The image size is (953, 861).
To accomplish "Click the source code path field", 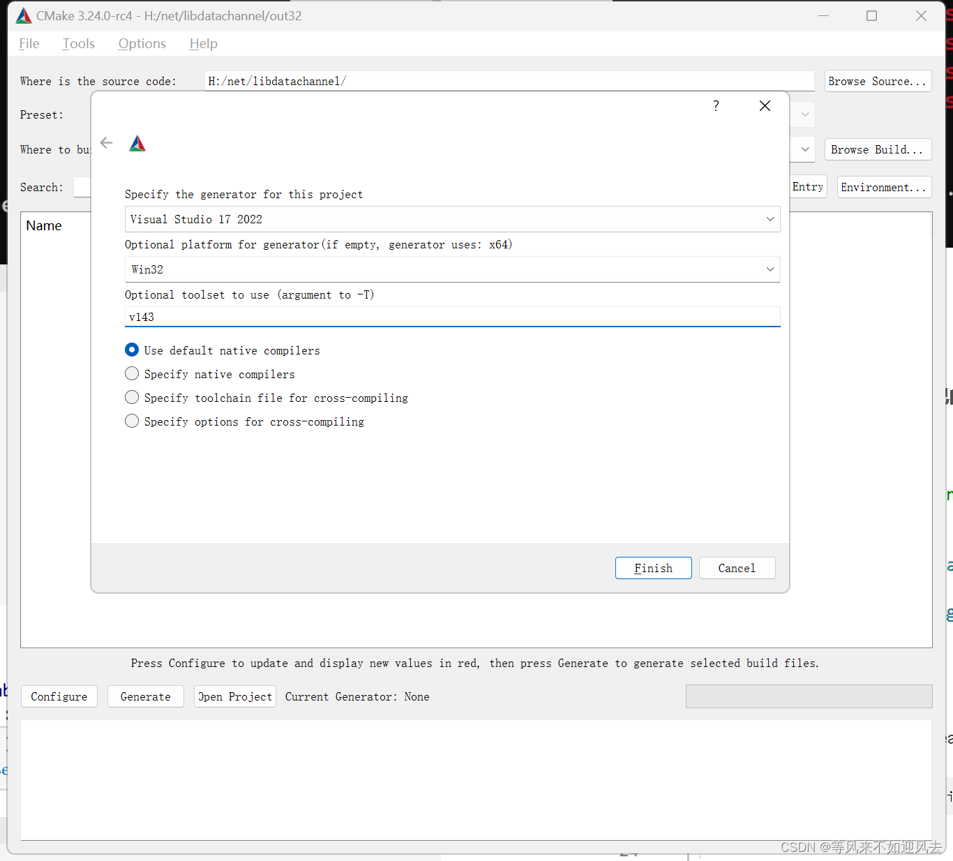I will click(509, 81).
